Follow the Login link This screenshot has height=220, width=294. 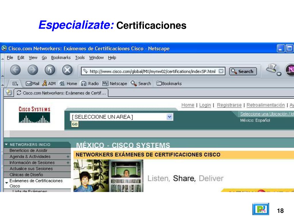[x=205, y=105]
